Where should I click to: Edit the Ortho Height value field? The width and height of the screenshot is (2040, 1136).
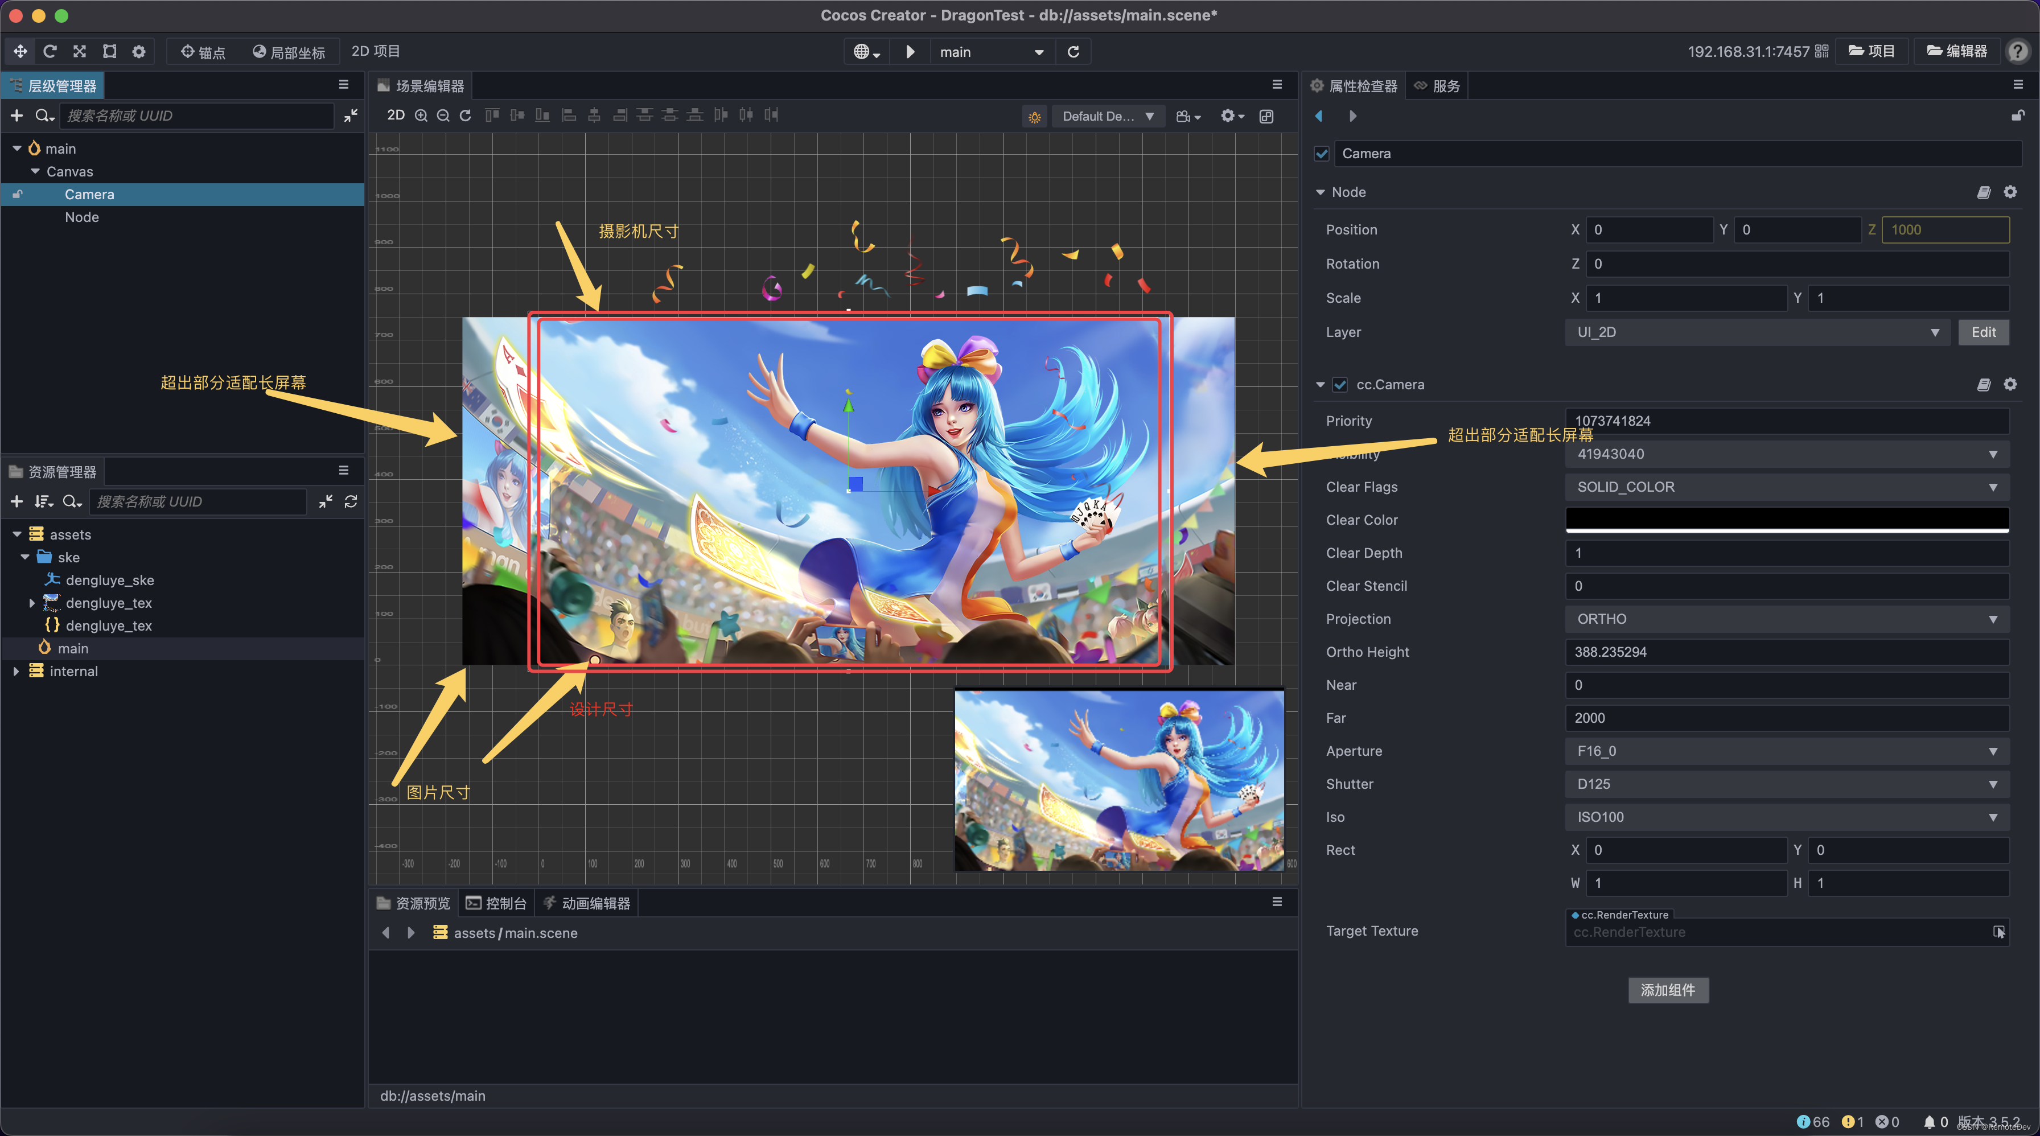tap(1787, 652)
